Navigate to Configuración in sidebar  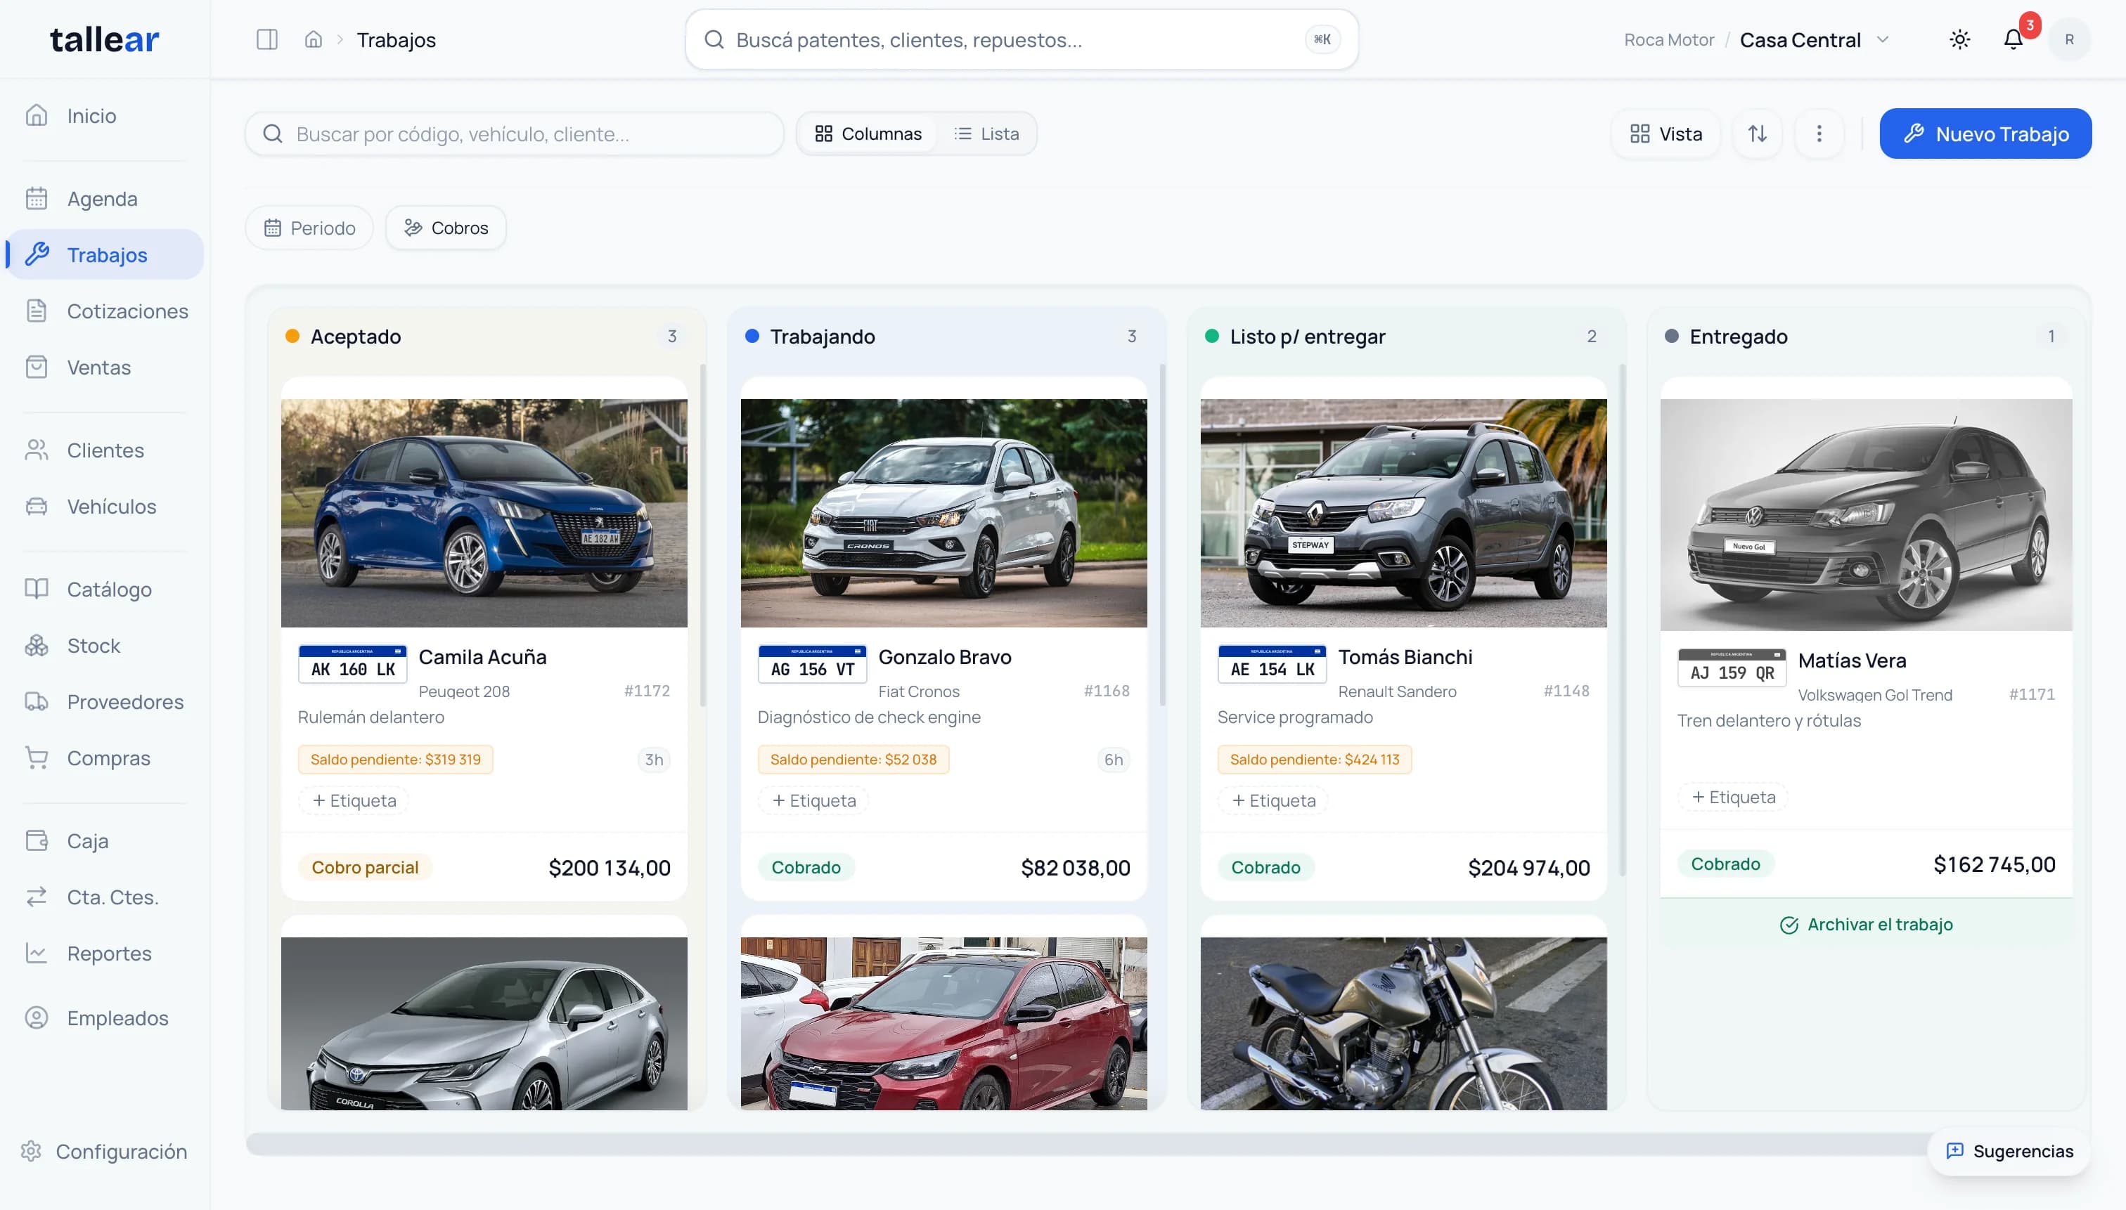(x=120, y=1152)
